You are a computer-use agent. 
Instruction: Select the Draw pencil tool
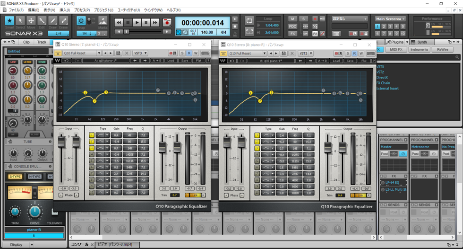click(x=52, y=21)
